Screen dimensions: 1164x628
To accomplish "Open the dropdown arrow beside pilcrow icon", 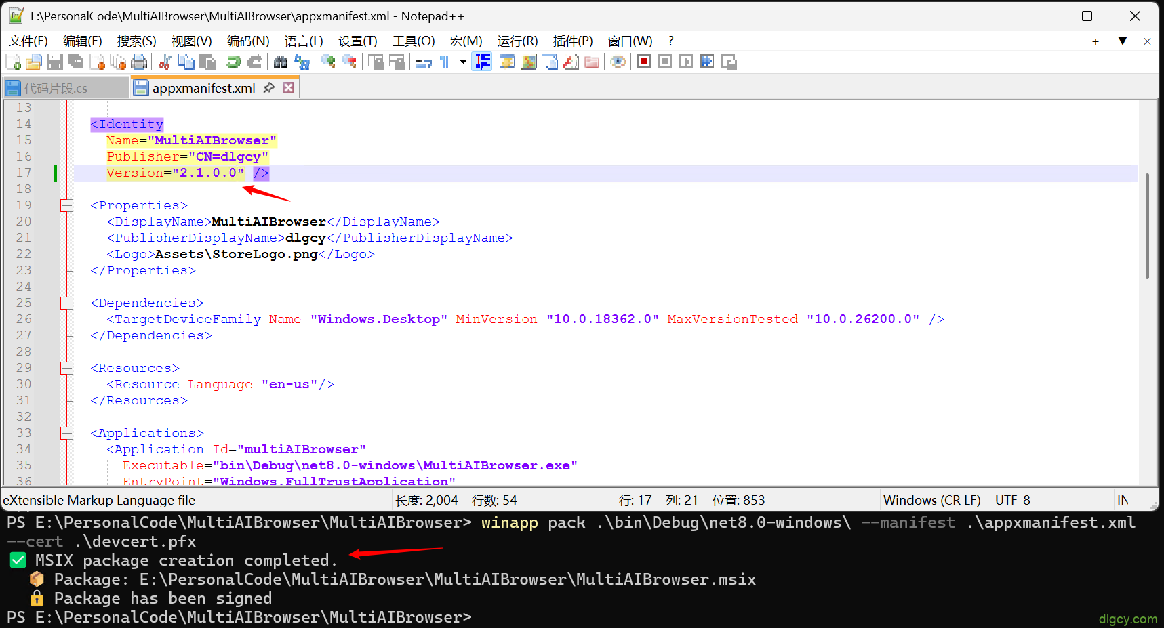I will [463, 62].
